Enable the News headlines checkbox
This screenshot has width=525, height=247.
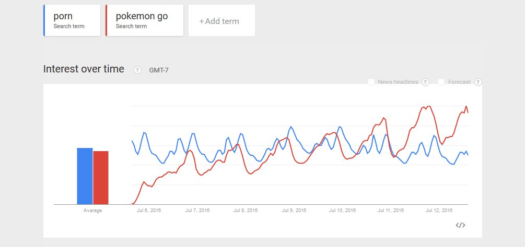371,82
